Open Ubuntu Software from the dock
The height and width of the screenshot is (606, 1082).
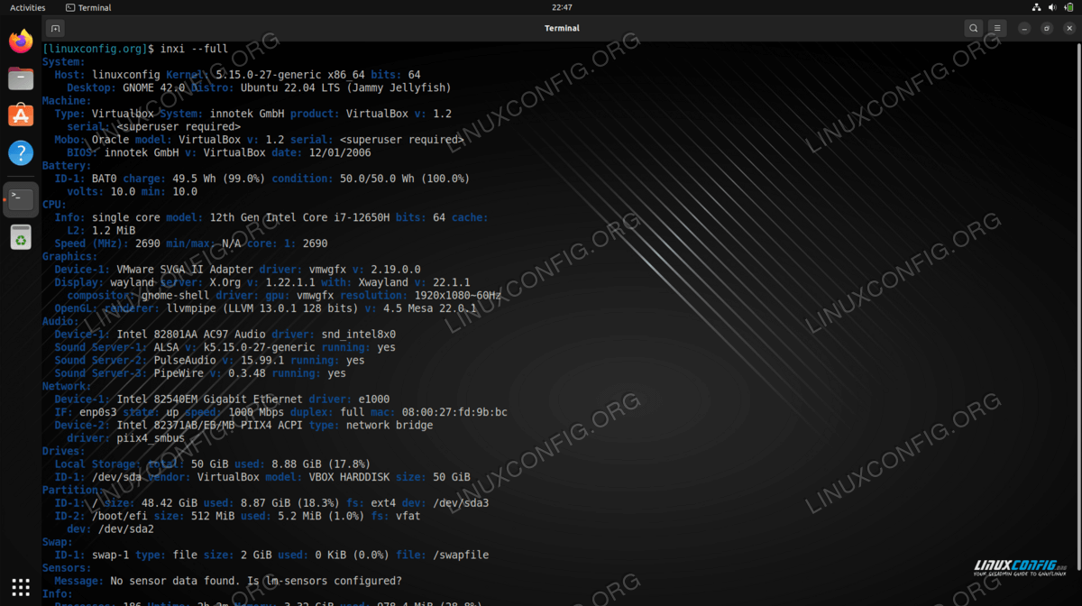pos(21,115)
